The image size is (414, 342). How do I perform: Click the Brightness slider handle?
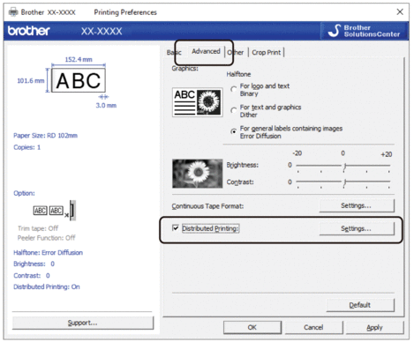(344, 167)
